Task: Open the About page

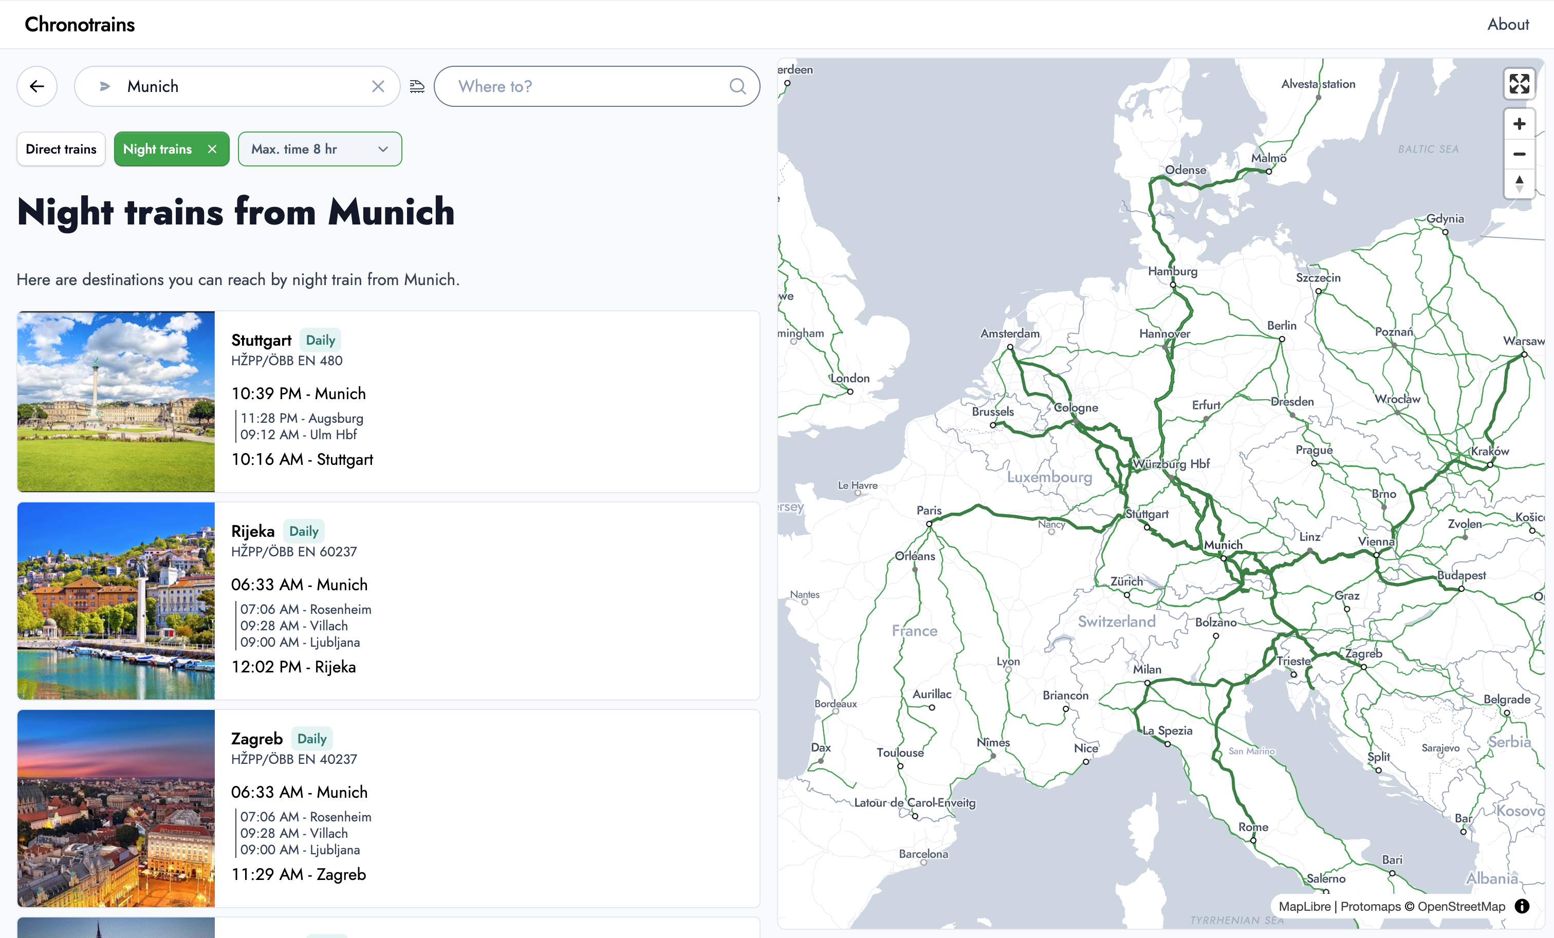Action: [x=1507, y=24]
